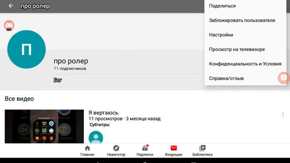Choose Справка/отзыв menu item
This screenshot has height=163, width=290.
click(245, 78)
